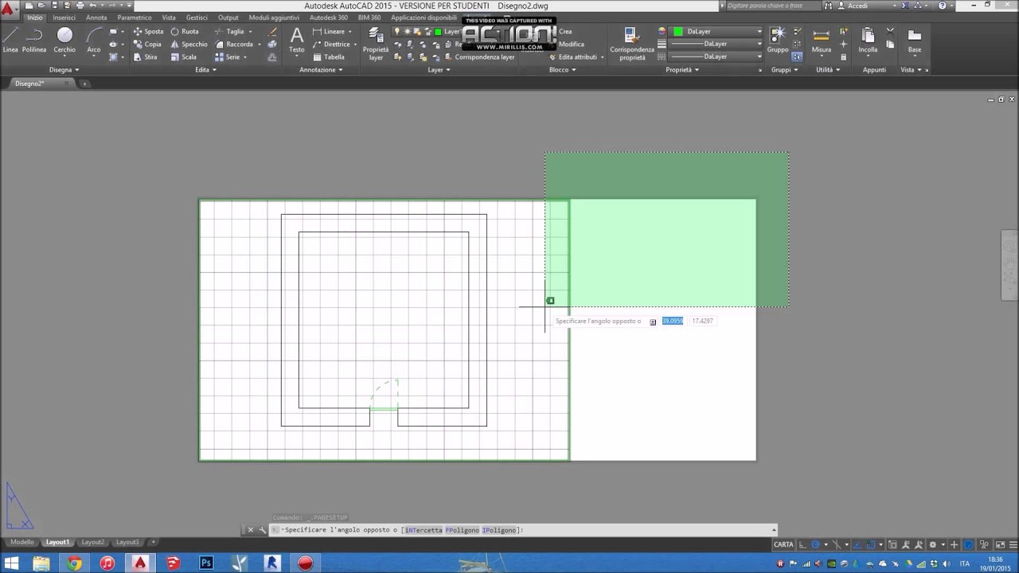Open the Annota ribbon tab
The width and height of the screenshot is (1019, 573).
coord(96,18)
